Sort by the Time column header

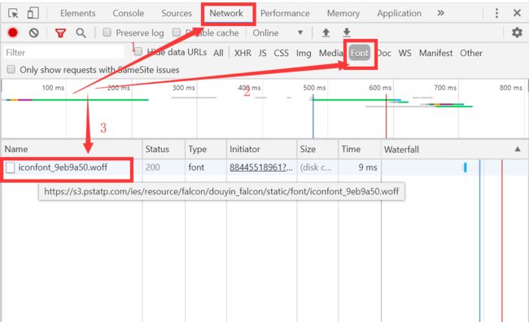(360, 149)
